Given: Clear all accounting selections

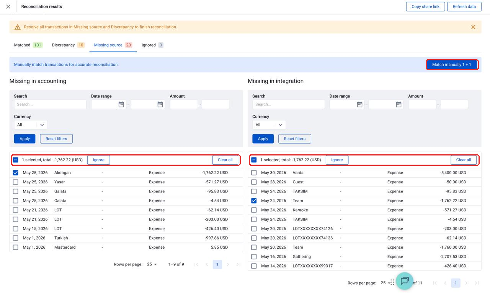Looking at the screenshot, I should (225, 160).
